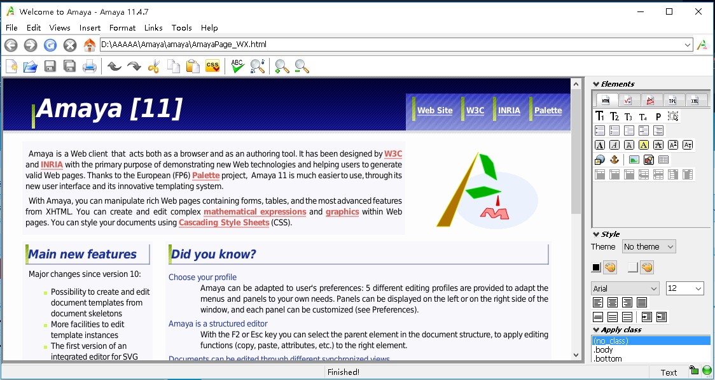Screen dimensions: 715x380
Task: Insert a T1 heading element
Action: point(600,116)
